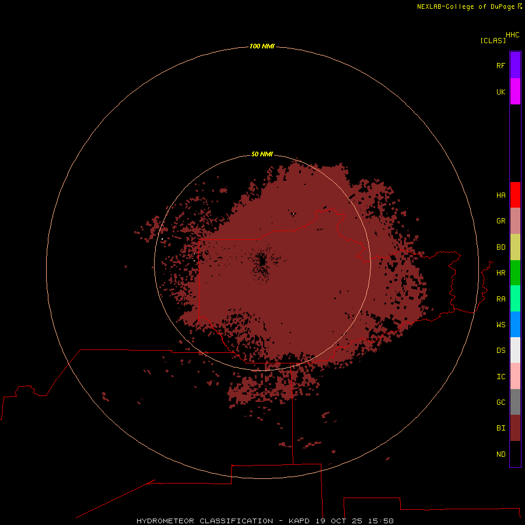Click the 19 OCT 25 date
525x525 pixels.
[339, 521]
